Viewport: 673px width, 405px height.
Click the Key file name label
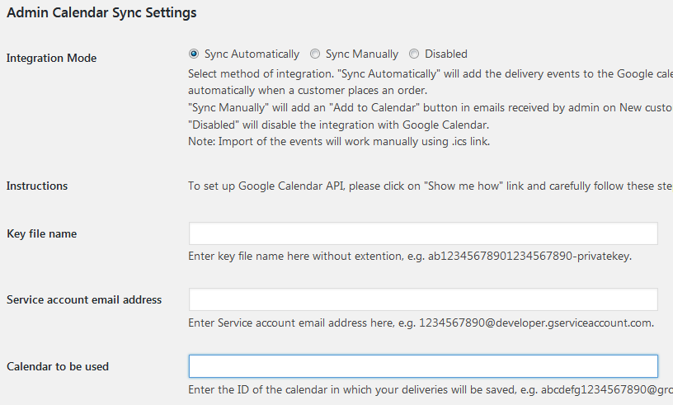click(x=41, y=233)
